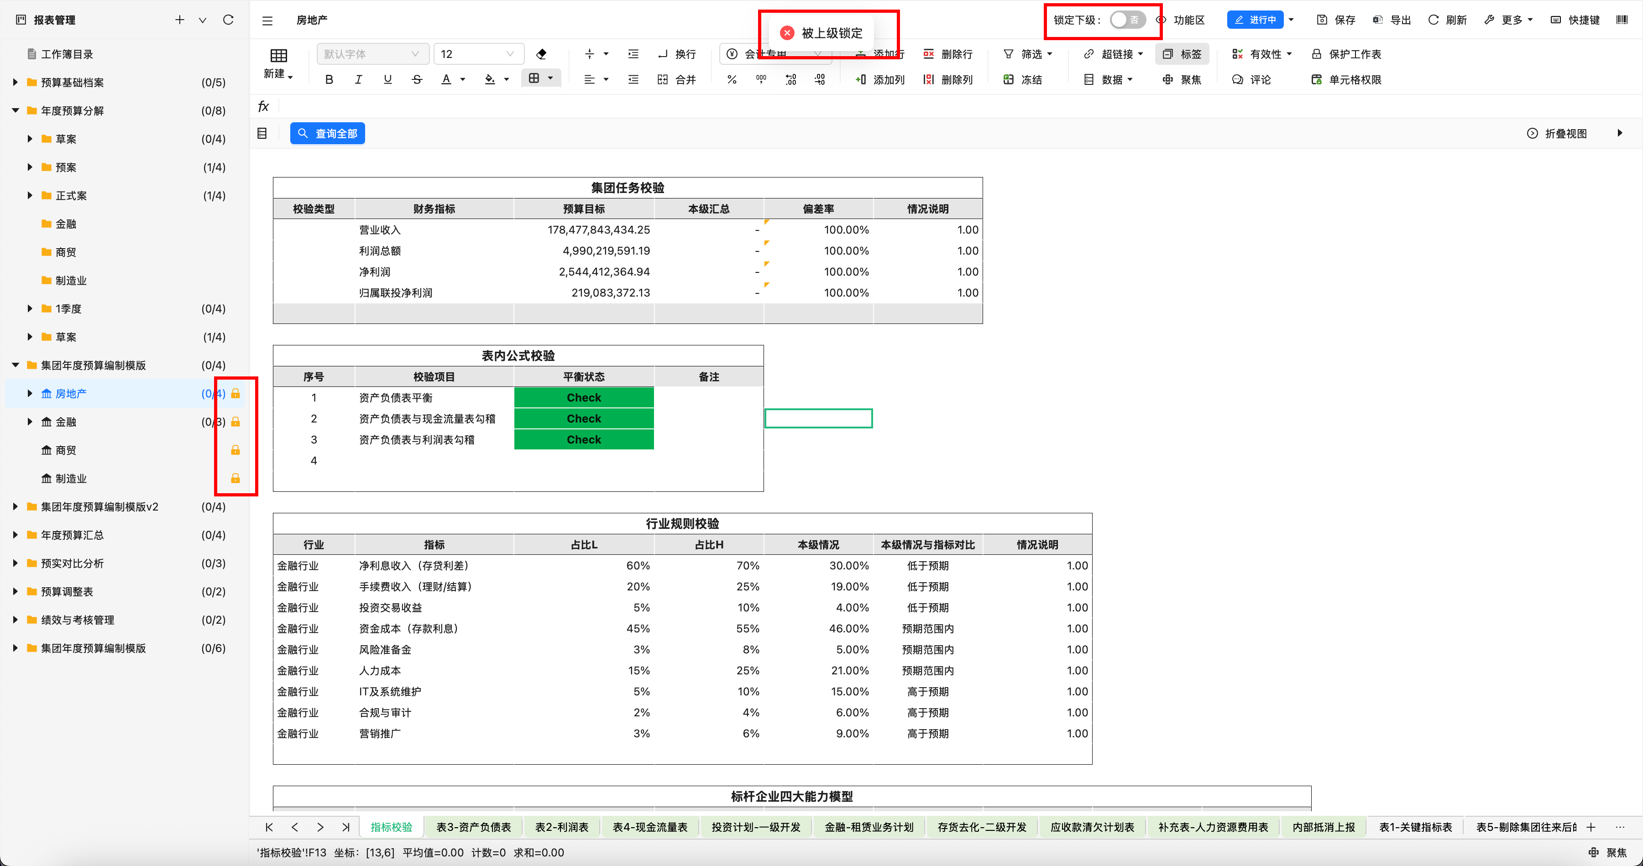Open the font size 12 dropdown
The image size is (1643, 866).
coord(478,54)
